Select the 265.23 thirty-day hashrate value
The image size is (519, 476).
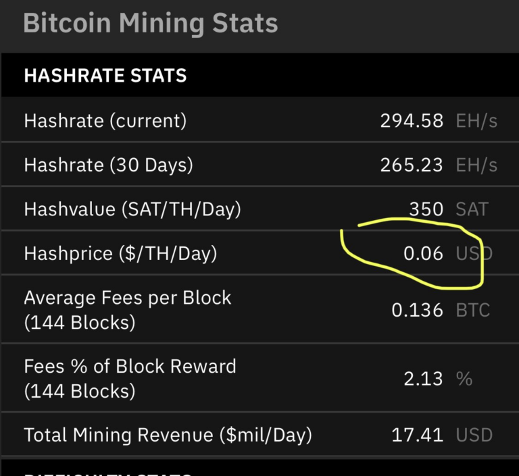coord(412,165)
